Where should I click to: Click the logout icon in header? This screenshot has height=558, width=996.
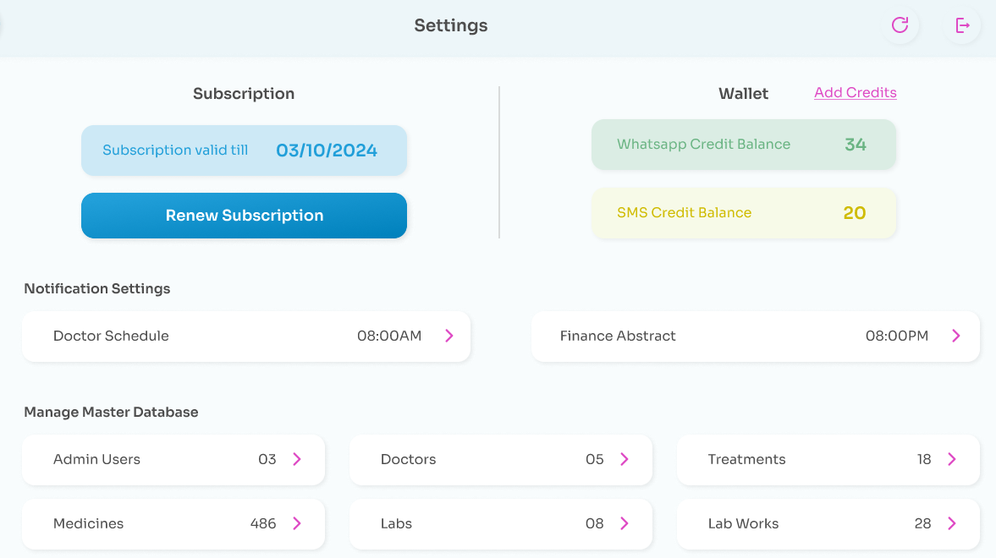click(962, 25)
